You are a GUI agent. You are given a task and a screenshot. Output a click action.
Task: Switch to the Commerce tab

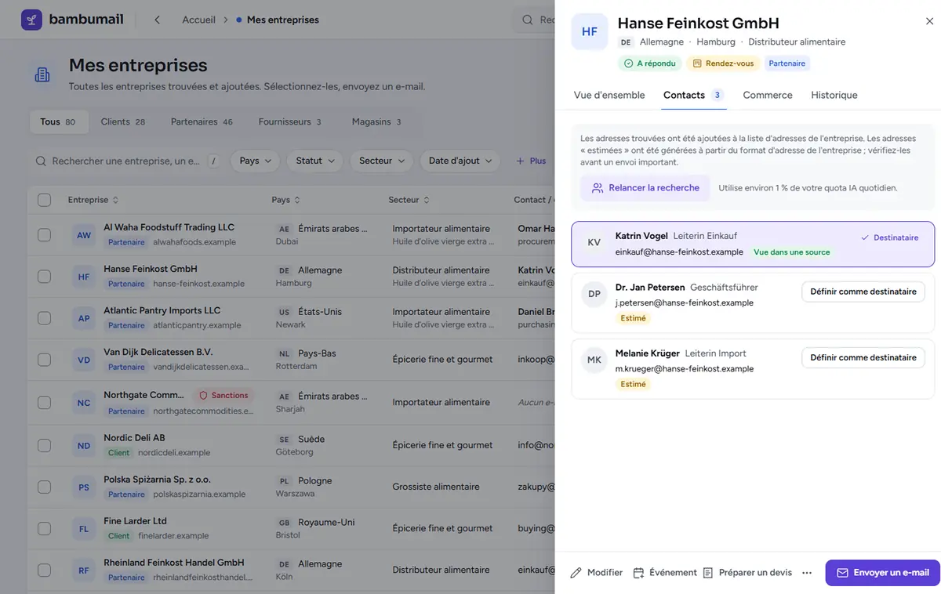click(x=768, y=95)
